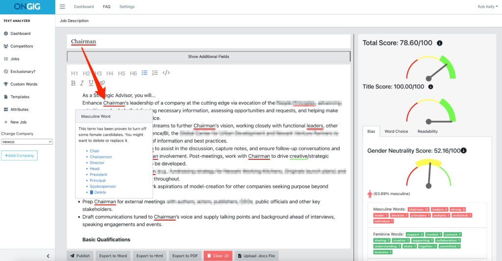Viewport: 502px width, 261px height.
Task: Show the Total Score info icon
Action: (440, 43)
